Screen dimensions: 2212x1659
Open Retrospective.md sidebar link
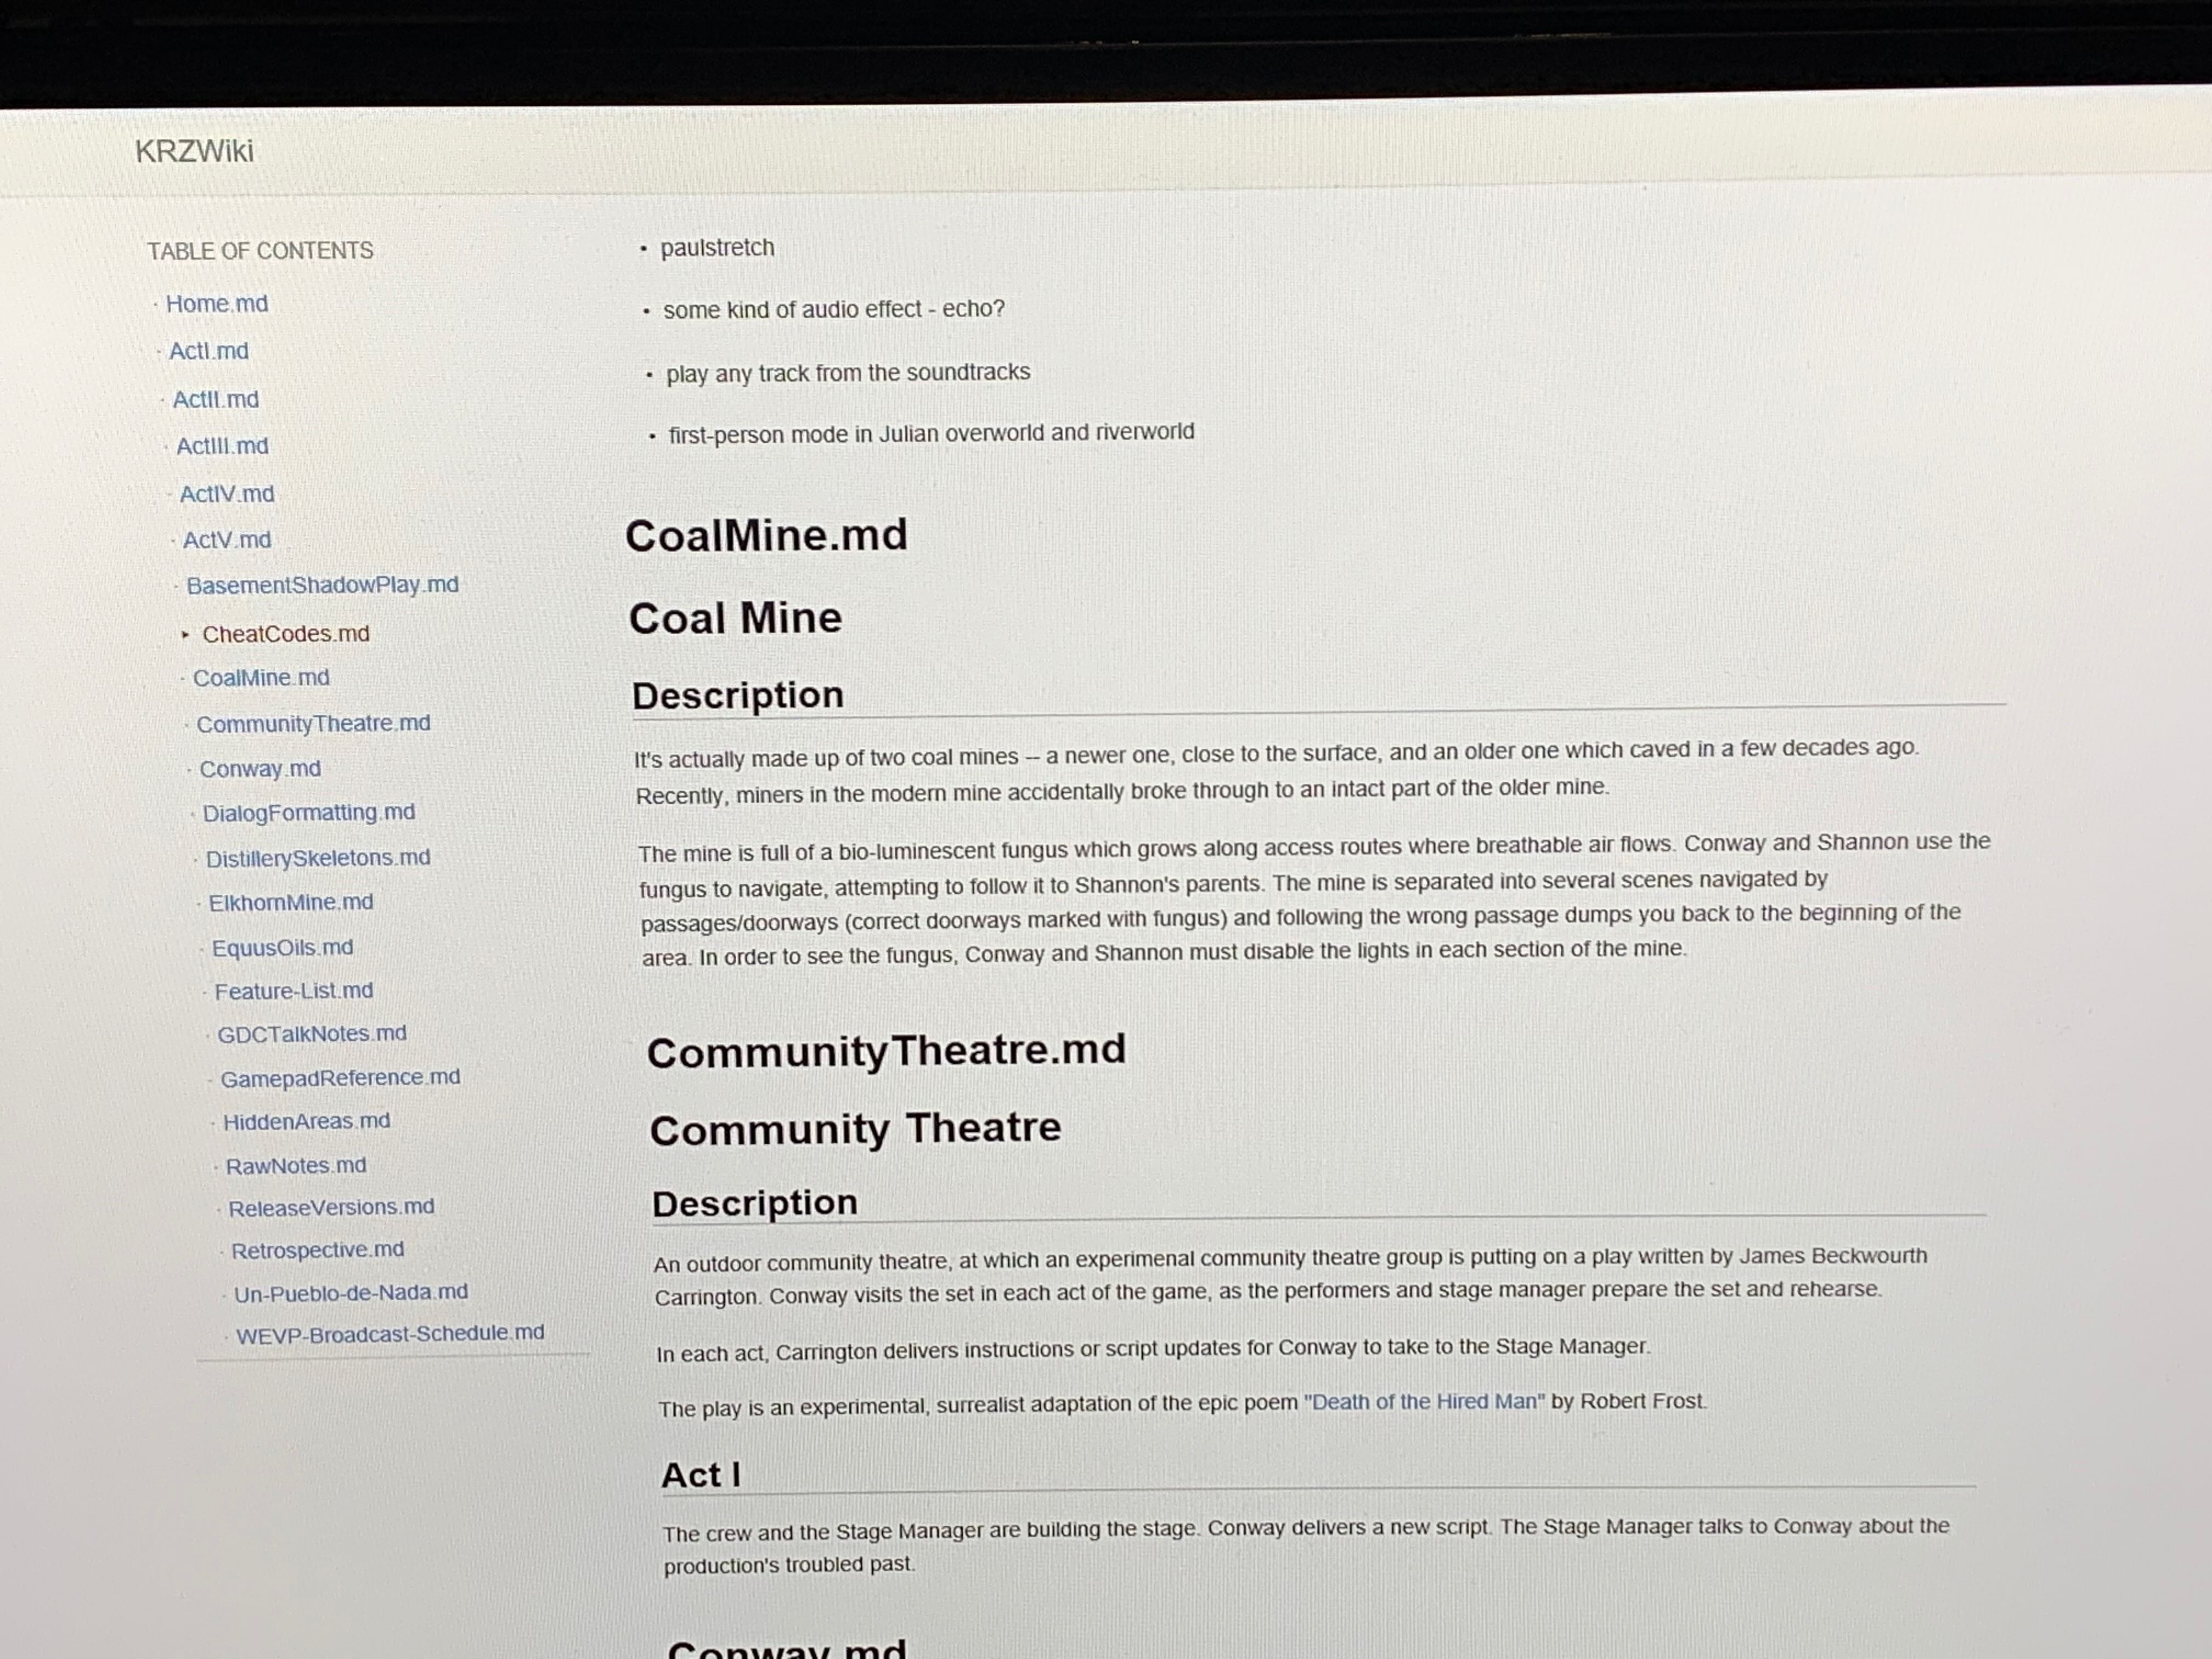click(317, 1250)
